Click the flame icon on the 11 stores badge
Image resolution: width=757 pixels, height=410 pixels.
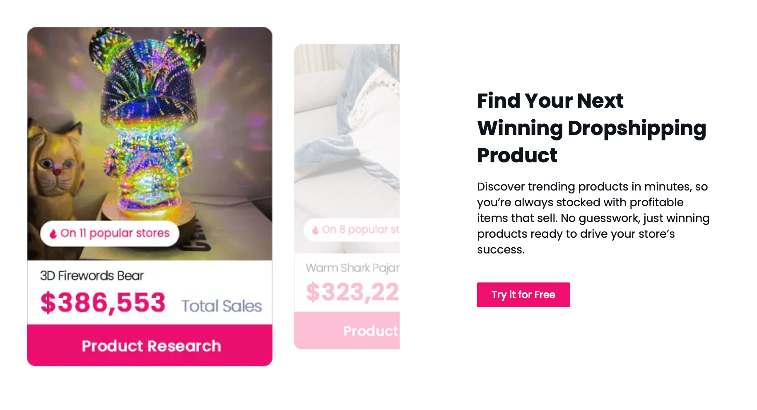(53, 233)
